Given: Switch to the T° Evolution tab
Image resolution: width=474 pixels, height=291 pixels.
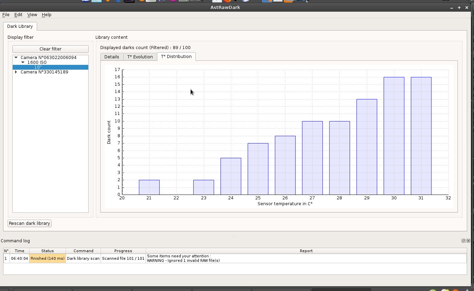Looking at the screenshot, I should [x=140, y=57].
